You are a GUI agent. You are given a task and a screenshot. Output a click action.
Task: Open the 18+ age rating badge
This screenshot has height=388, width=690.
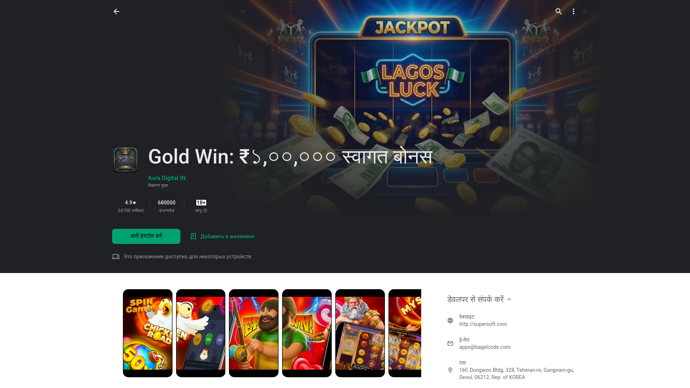pyautogui.click(x=201, y=203)
